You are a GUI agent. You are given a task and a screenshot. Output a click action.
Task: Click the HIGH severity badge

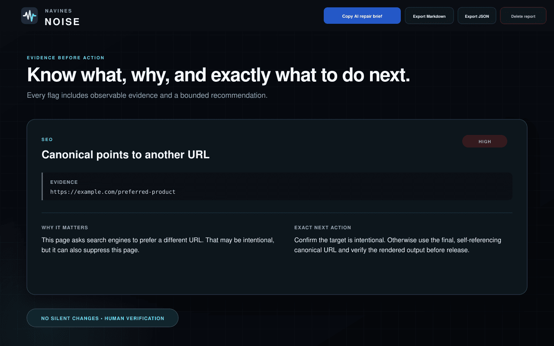click(485, 141)
